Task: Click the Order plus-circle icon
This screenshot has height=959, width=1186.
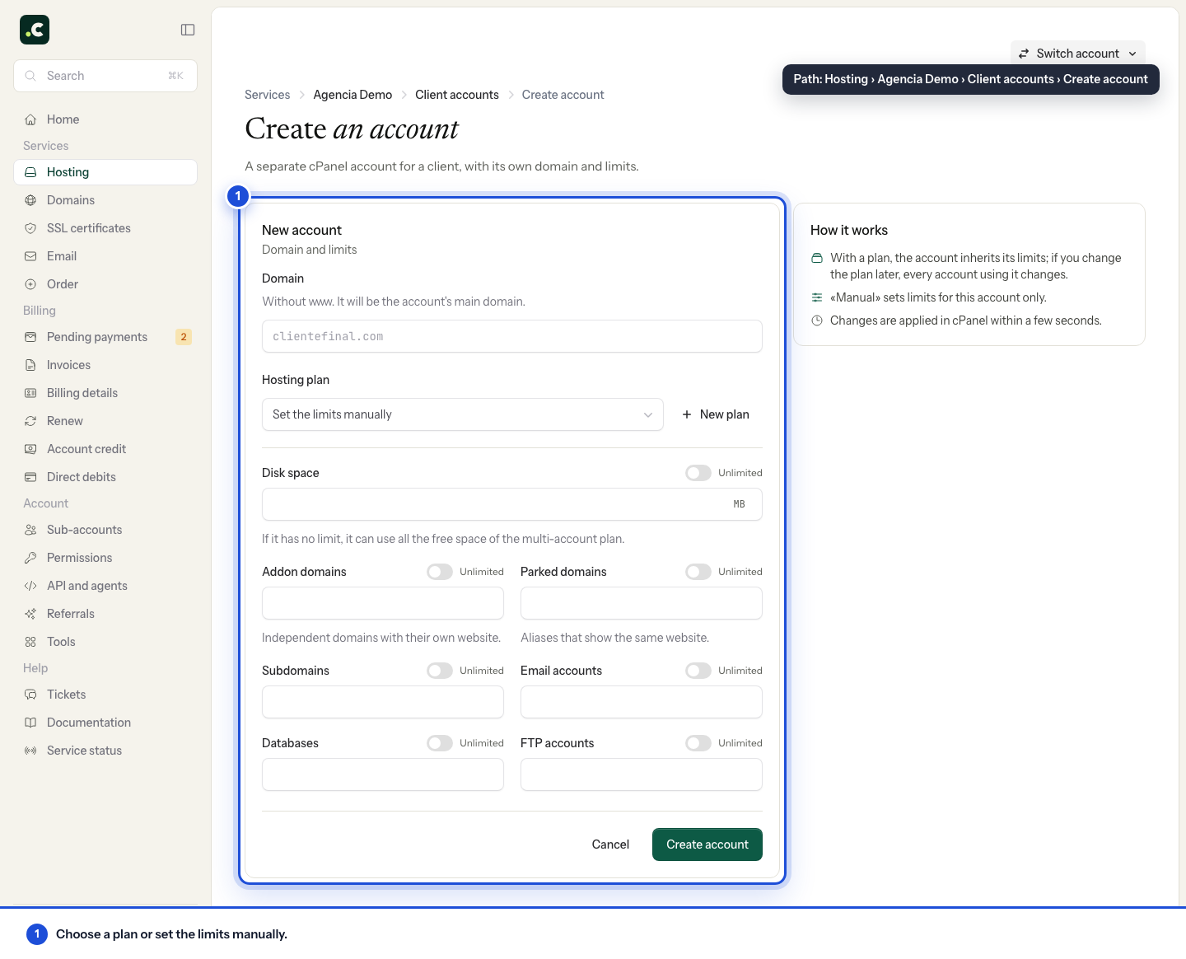Action: tap(30, 284)
